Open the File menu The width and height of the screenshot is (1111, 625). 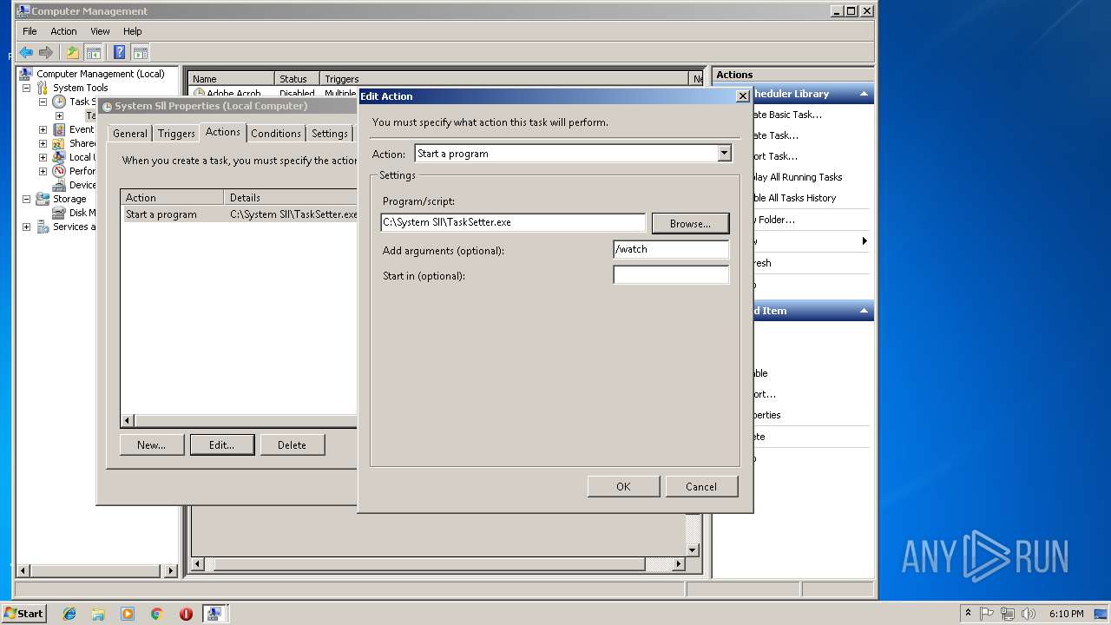(x=30, y=31)
